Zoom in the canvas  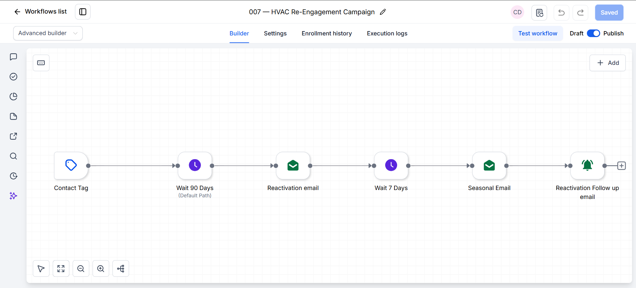(x=101, y=268)
